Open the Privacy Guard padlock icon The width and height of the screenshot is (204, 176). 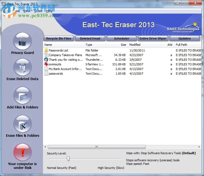(22, 41)
